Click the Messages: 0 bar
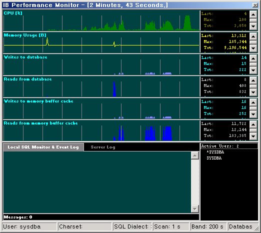 point(101,217)
